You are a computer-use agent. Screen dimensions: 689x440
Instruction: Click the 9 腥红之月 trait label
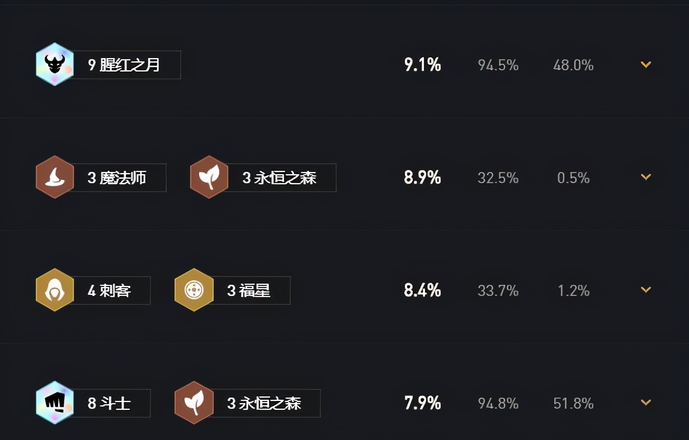pos(125,65)
